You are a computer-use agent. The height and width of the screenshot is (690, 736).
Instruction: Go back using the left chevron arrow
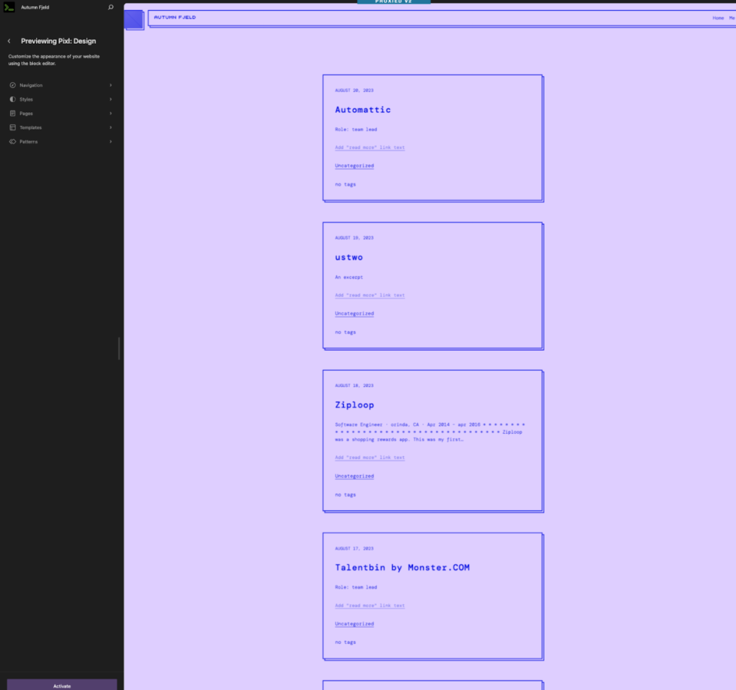[x=9, y=41]
